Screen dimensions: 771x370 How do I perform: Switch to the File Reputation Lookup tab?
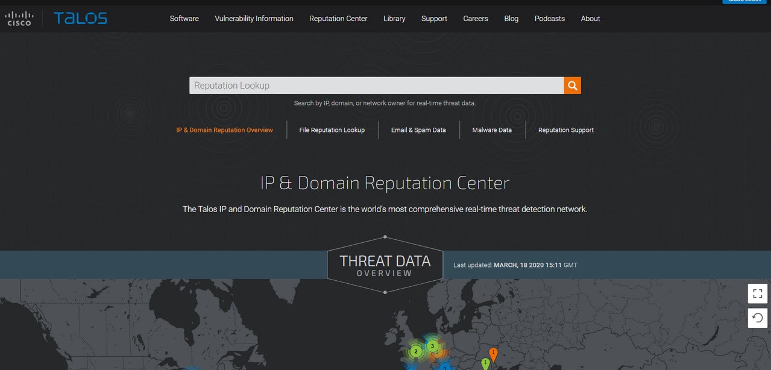point(332,130)
